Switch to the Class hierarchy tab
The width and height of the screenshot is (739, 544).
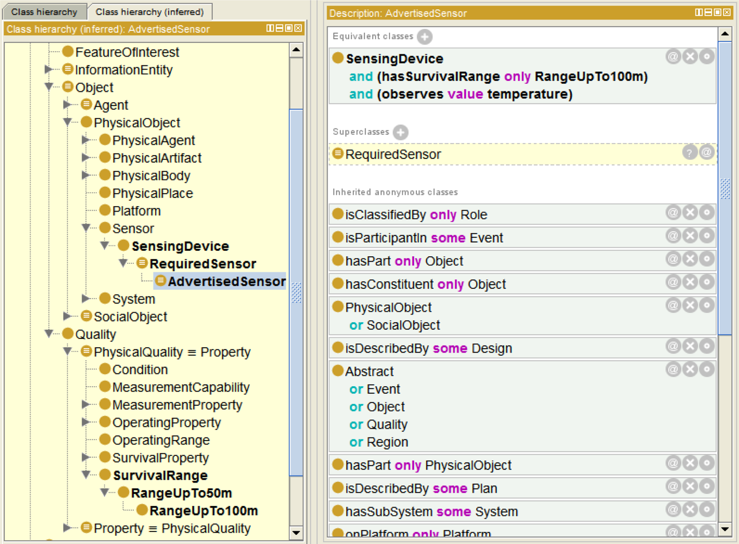[44, 11]
